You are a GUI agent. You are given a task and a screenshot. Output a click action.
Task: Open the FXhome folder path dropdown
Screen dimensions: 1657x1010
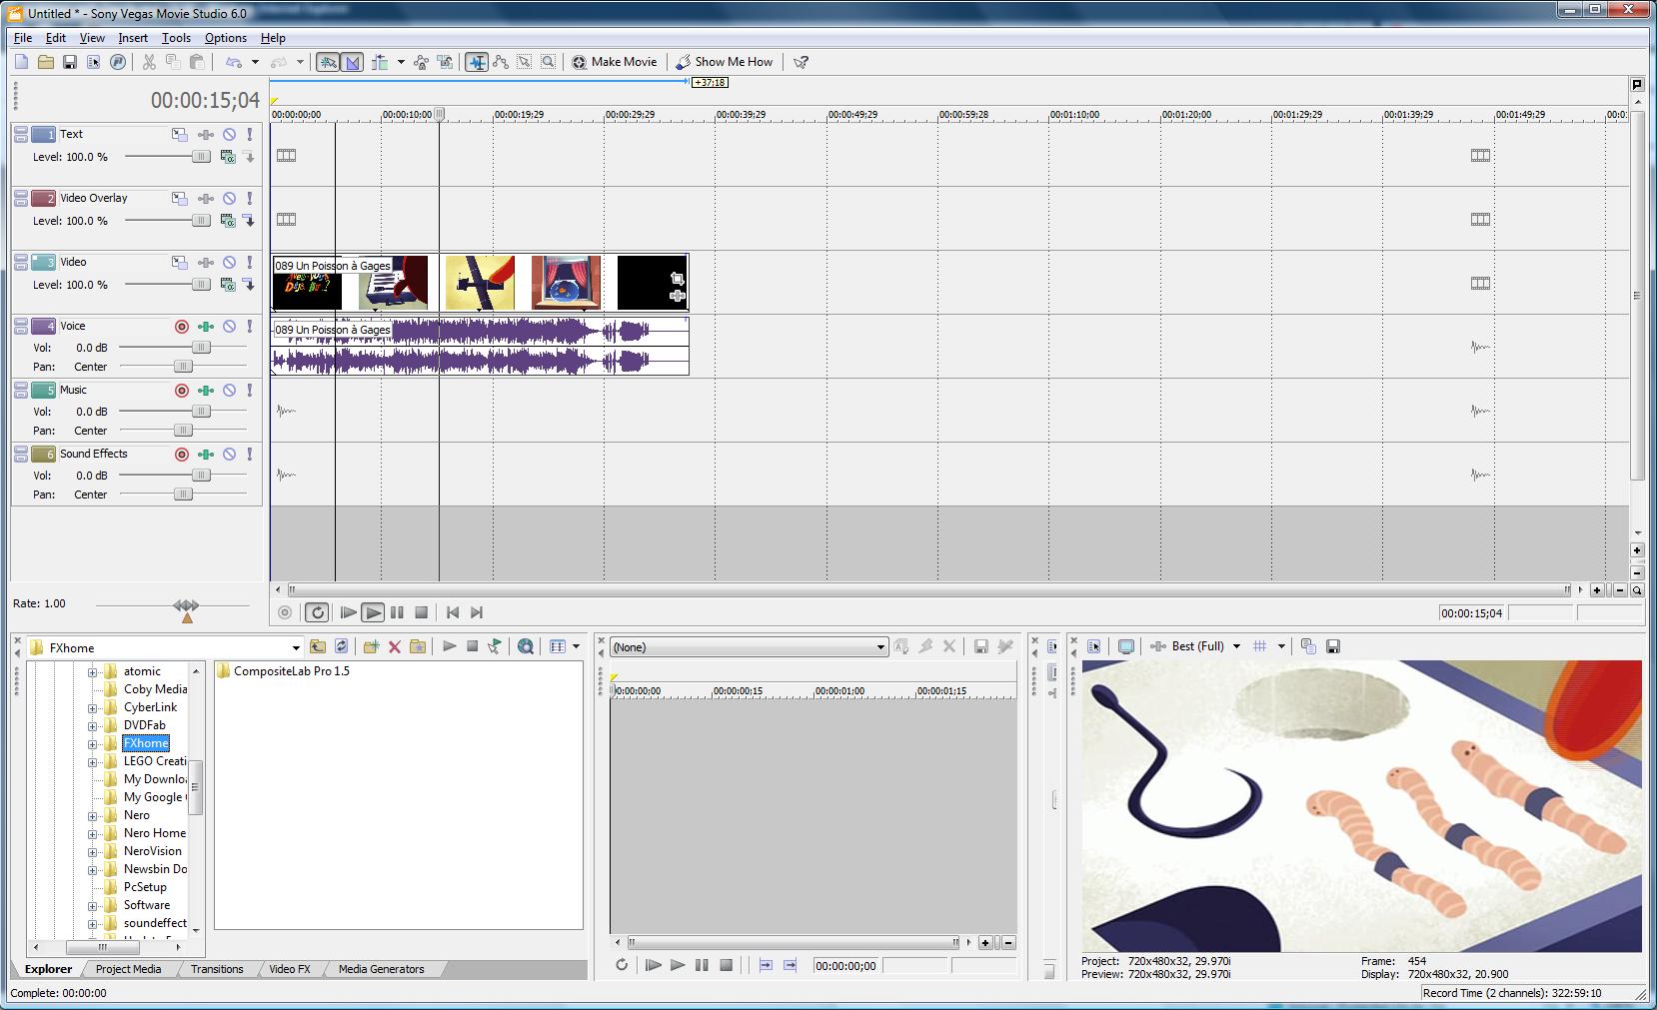(295, 647)
